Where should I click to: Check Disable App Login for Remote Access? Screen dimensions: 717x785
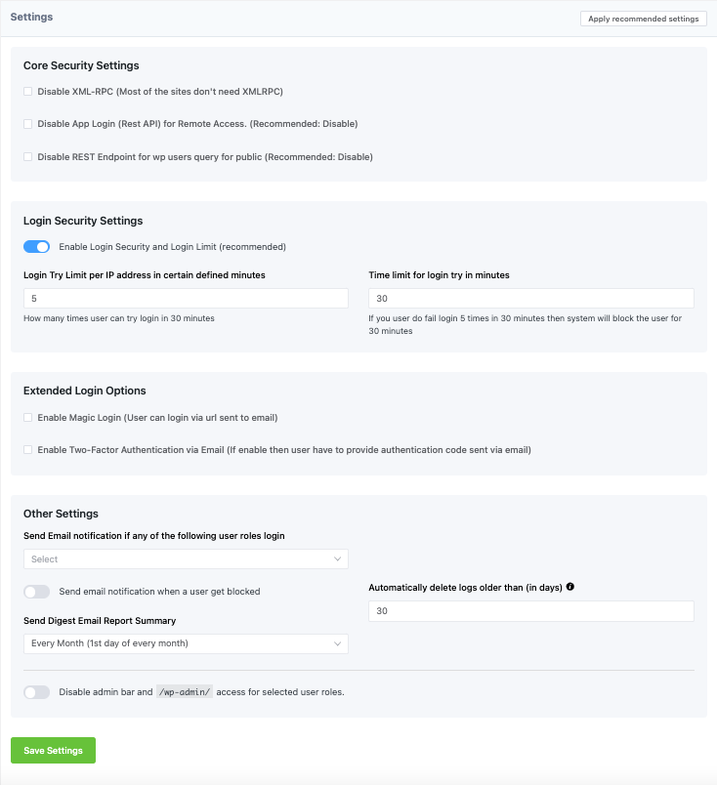pyautogui.click(x=28, y=124)
